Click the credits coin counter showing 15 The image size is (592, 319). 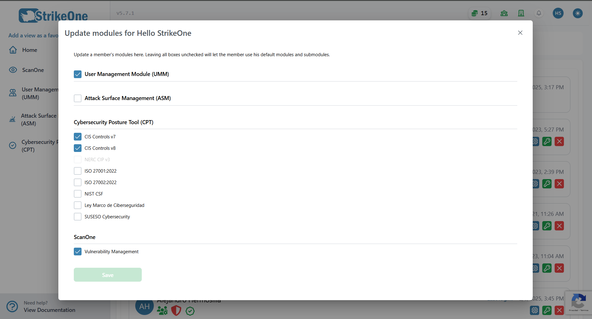pos(479,13)
